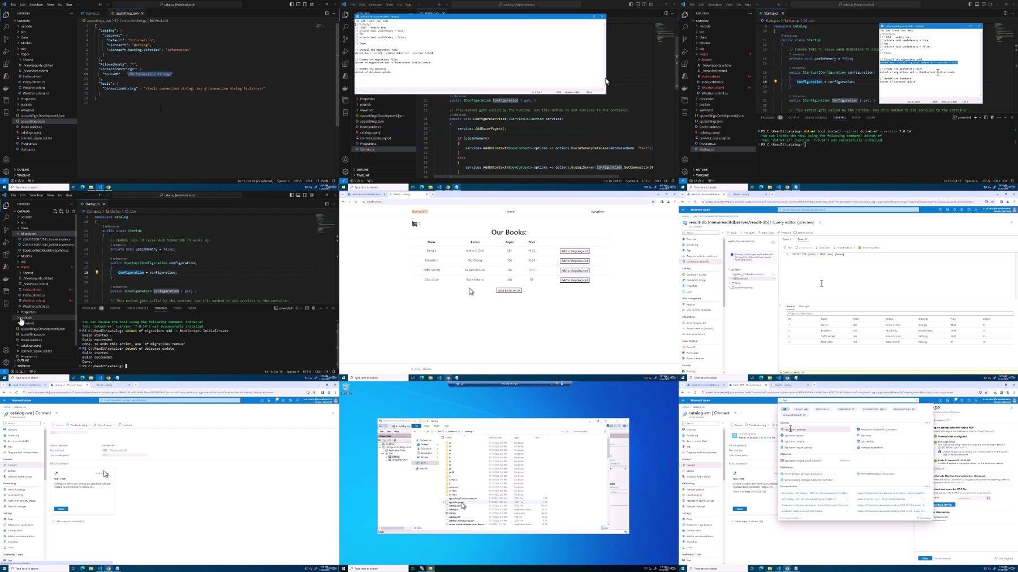Screen dimensions: 1018x572
Task: Click the notifications bell beside the JSON status entry
Action: click(334, 181)
